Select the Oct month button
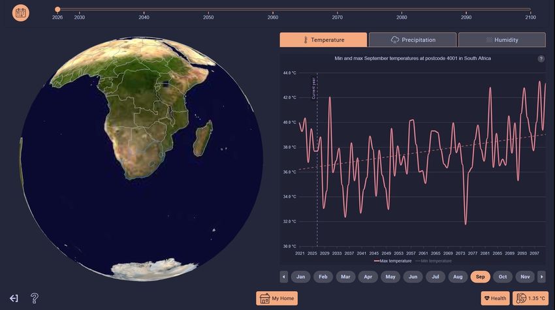The width and height of the screenshot is (555, 310). [503, 277]
